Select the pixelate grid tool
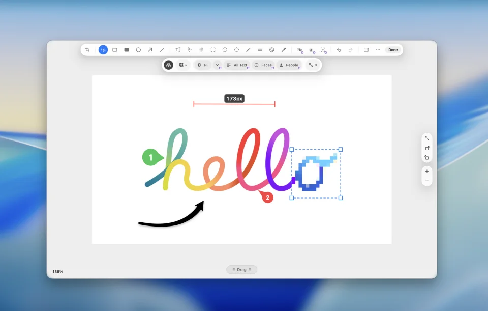Image resolution: width=488 pixels, height=311 pixels. (x=201, y=50)
